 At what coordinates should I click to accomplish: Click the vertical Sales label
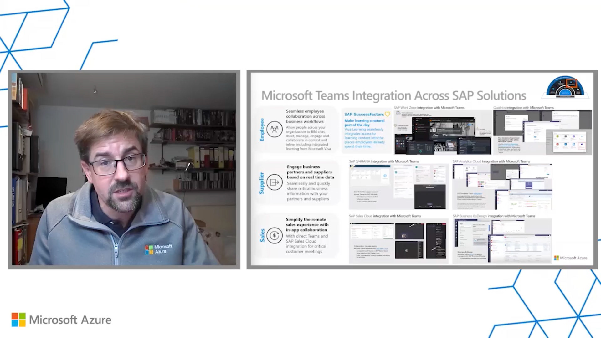262,235
